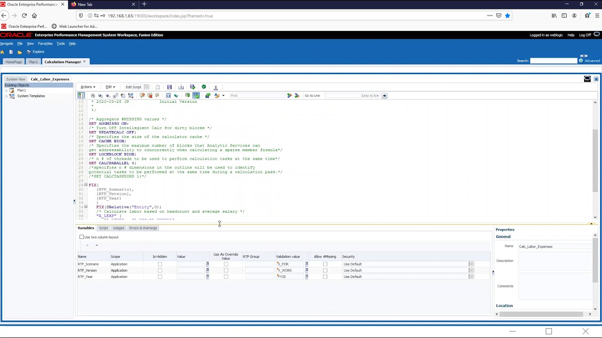The image size is (602, 338).
Task: Enable Use two column layout checkbox
Action: pos(82,237)
